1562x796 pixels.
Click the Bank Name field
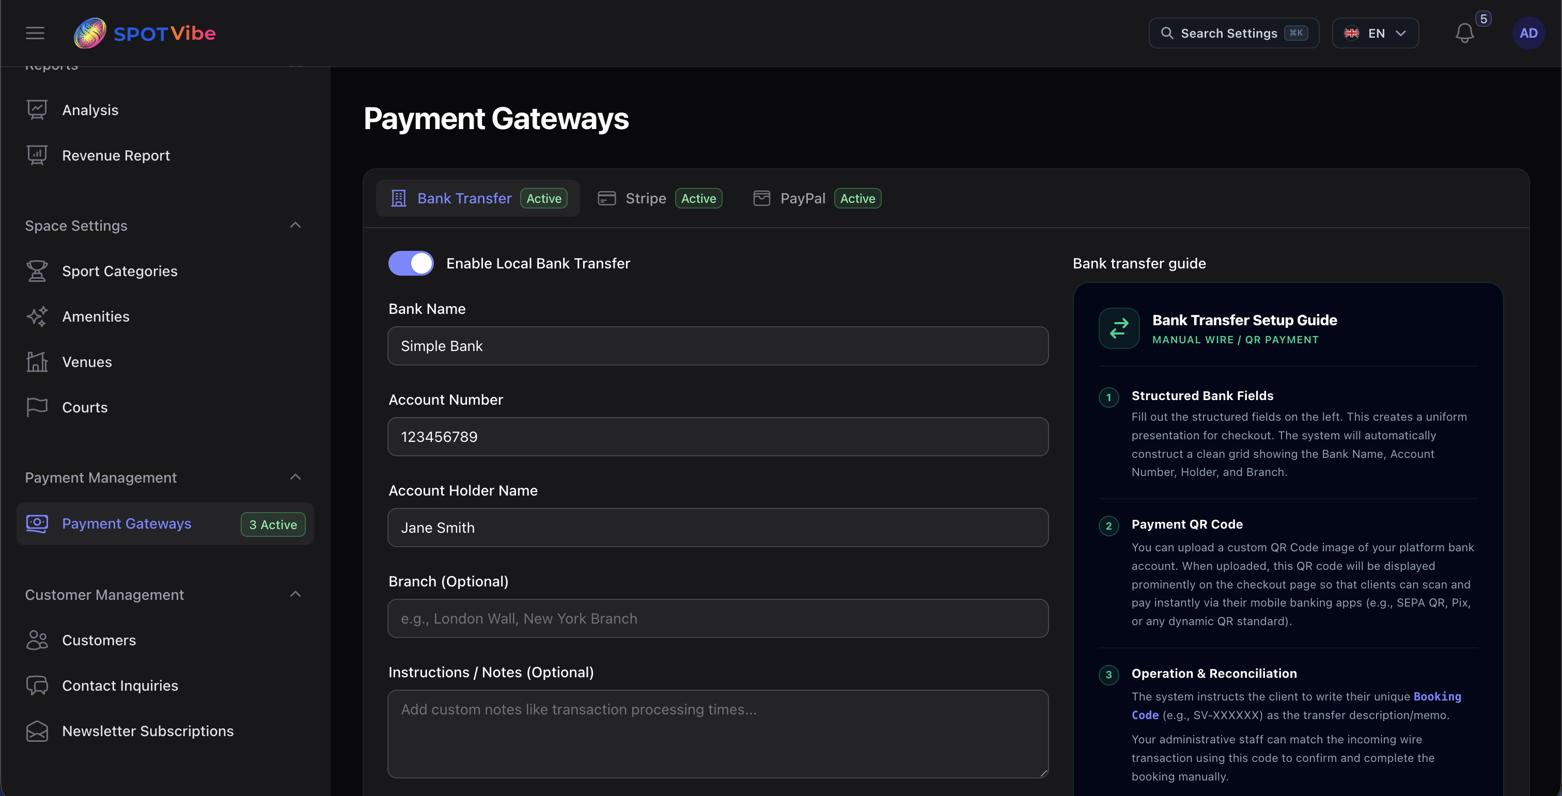click(x=718, y=346)
